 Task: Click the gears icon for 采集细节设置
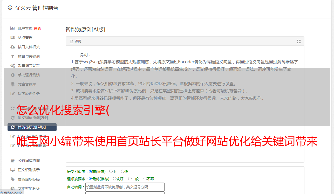click(12, 66)
